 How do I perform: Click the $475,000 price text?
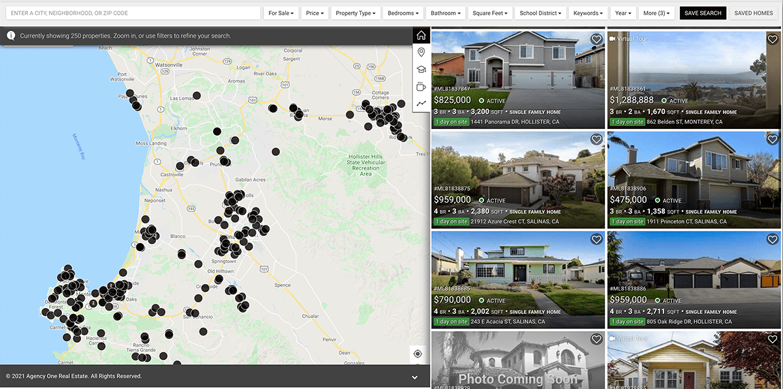coord(628,200)
